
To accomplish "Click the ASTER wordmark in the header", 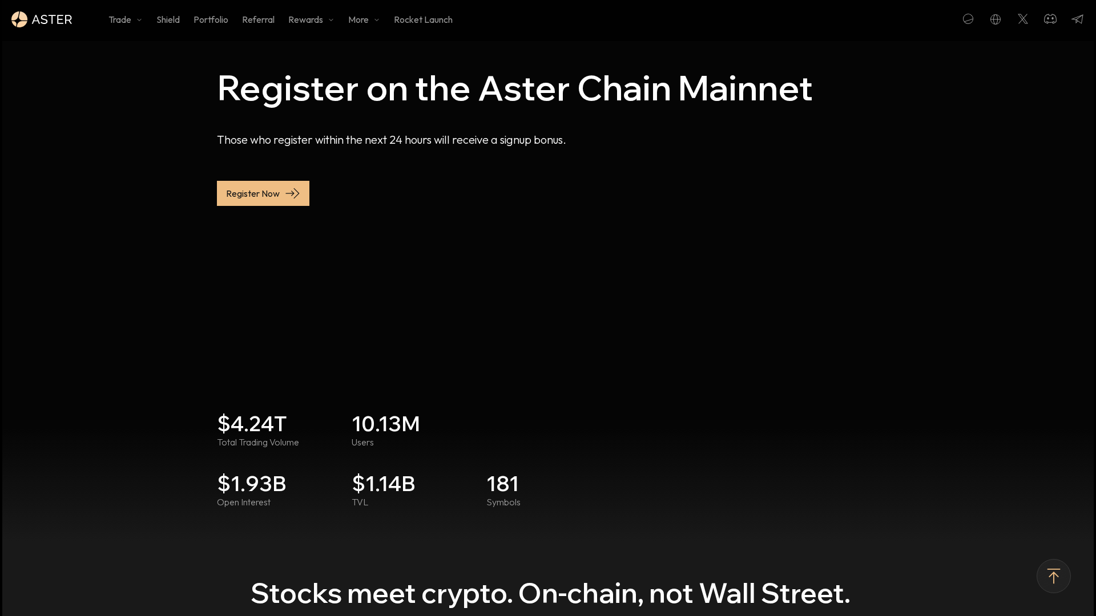I will pos(52,19).
